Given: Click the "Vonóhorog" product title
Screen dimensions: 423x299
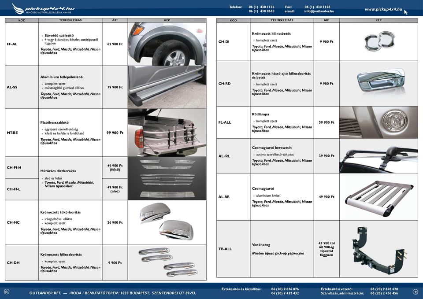Looking at the screenshot, I should [x=261, y=245].
